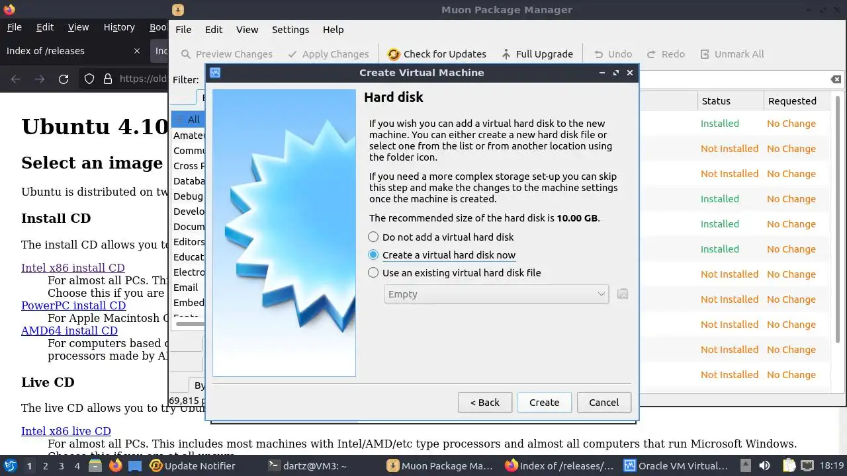Viewport: 847px width, 476px height.
Task: Click the removable media tray icon
Action: pyautogui.click(x=745, y=466)
